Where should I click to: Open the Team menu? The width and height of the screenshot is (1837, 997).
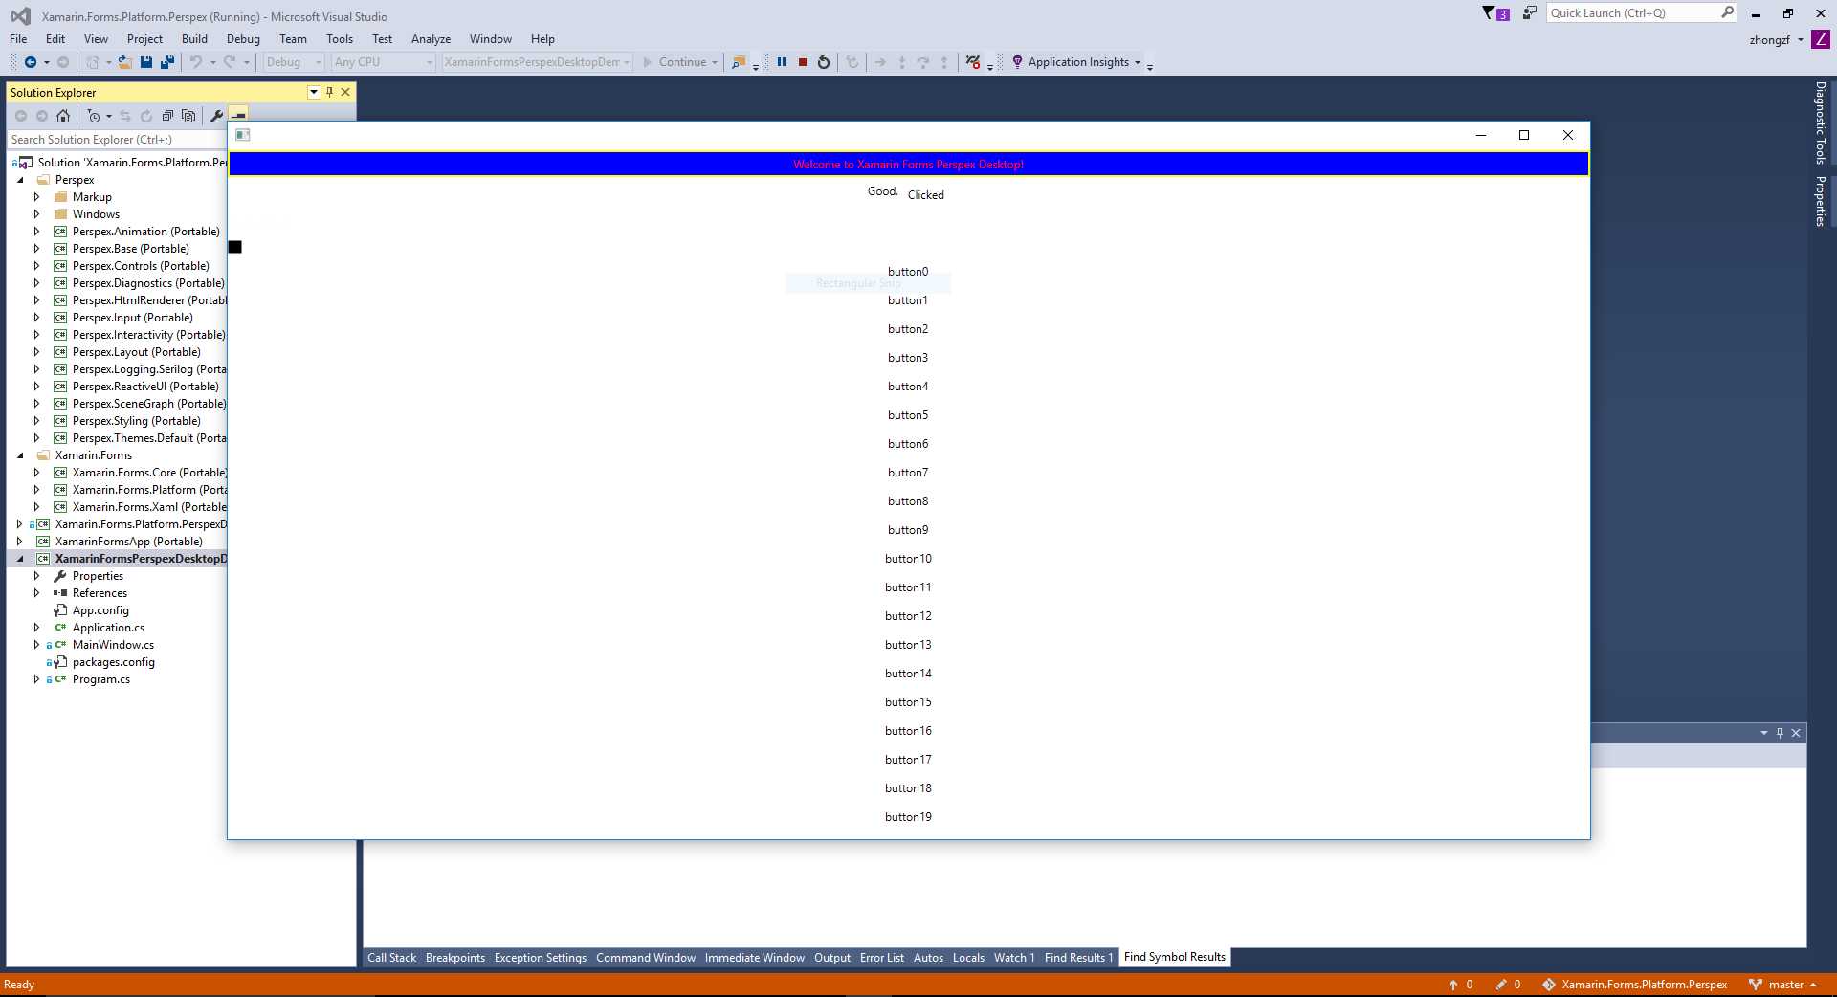293,39
